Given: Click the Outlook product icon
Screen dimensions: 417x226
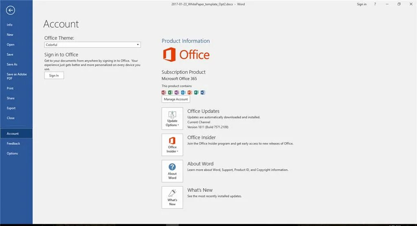Looking at the screenshot, I should 183,92.
